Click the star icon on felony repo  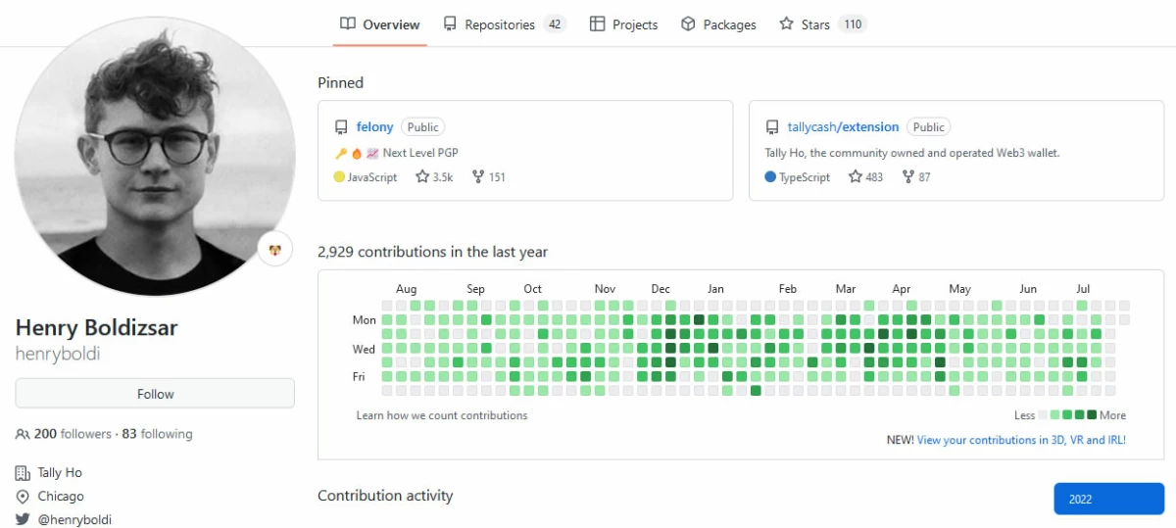point(422,177)
